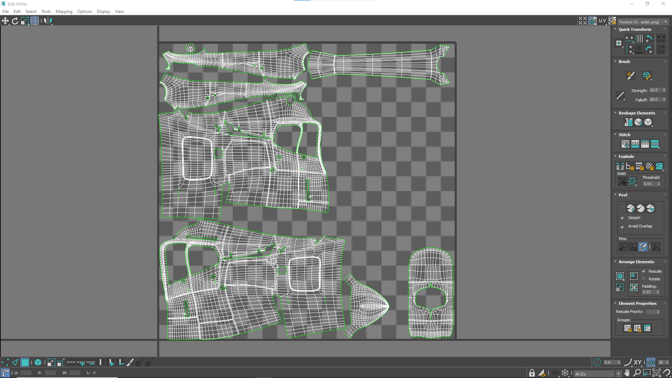The height and width of the screenshot is (378, 672).
Task: Open the Mapping menu
Action: [64, 12]
